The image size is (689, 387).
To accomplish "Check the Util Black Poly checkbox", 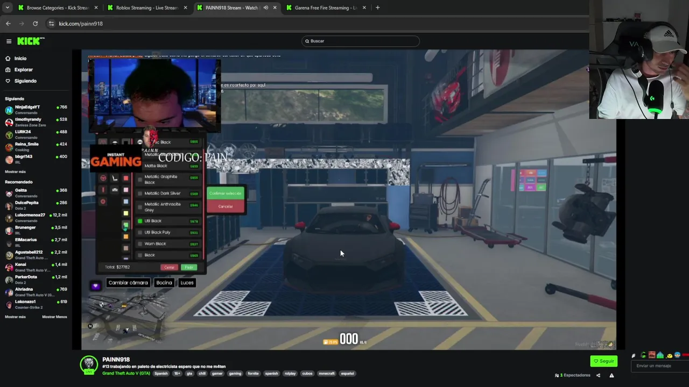I will tap(140, 232).
